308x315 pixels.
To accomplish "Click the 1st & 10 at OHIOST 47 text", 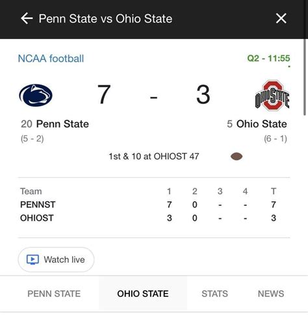I will coord(154,157).
